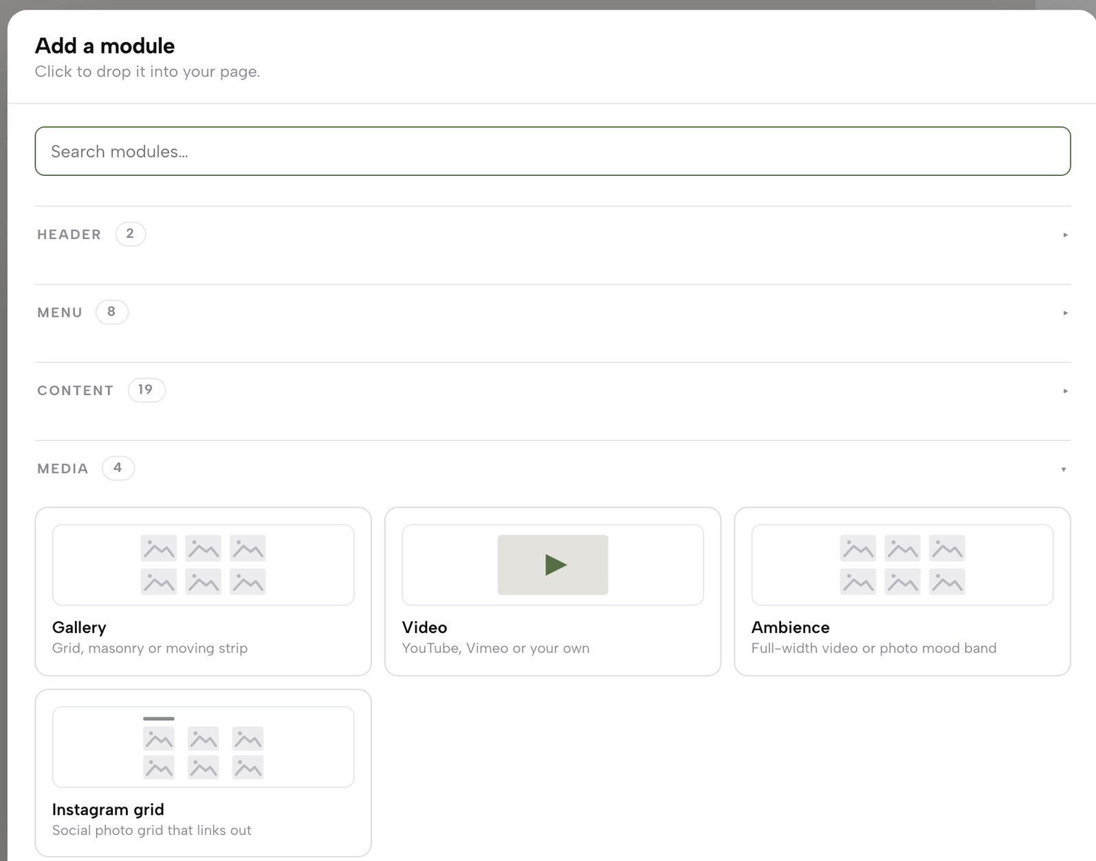Click the Media count badge 4
The height and width of the screenshot is (861, 1096).
118,468
